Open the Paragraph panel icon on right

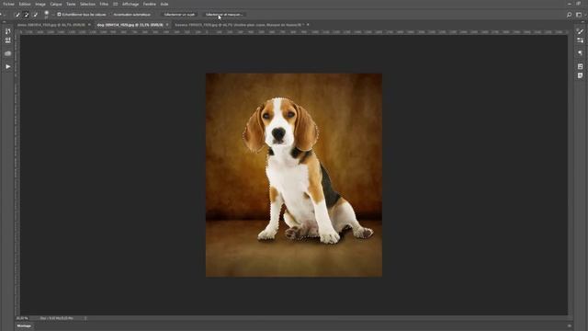click(580, 53)
